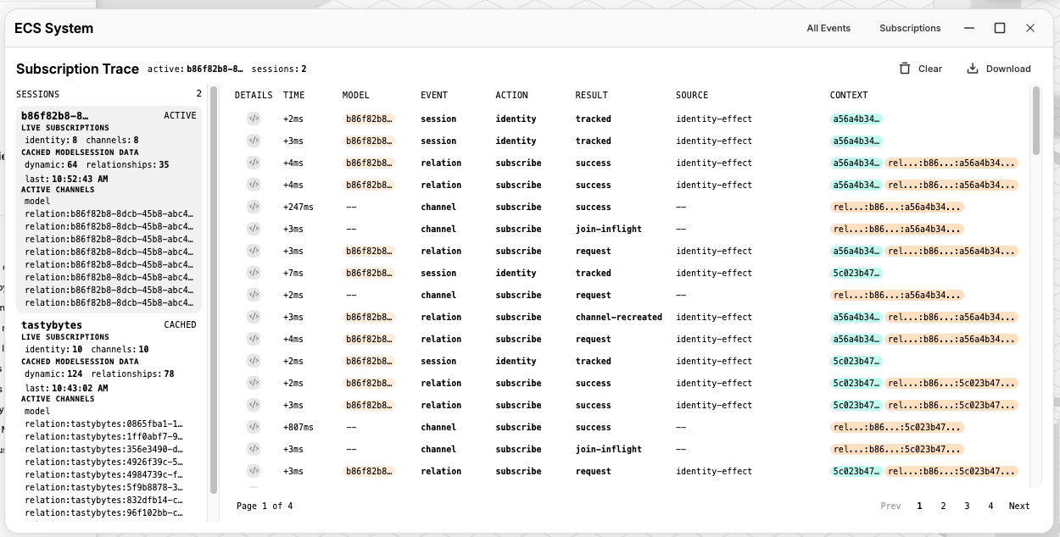1060x537 pixels.
Task: Open details for the channel-recreated row
Action: click(x=254, y=317)
